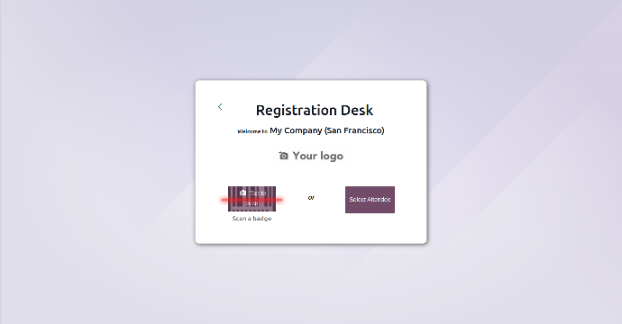
Task: Select the barcode graphic behind Tap to scan
Action: (x=252, y=199)
